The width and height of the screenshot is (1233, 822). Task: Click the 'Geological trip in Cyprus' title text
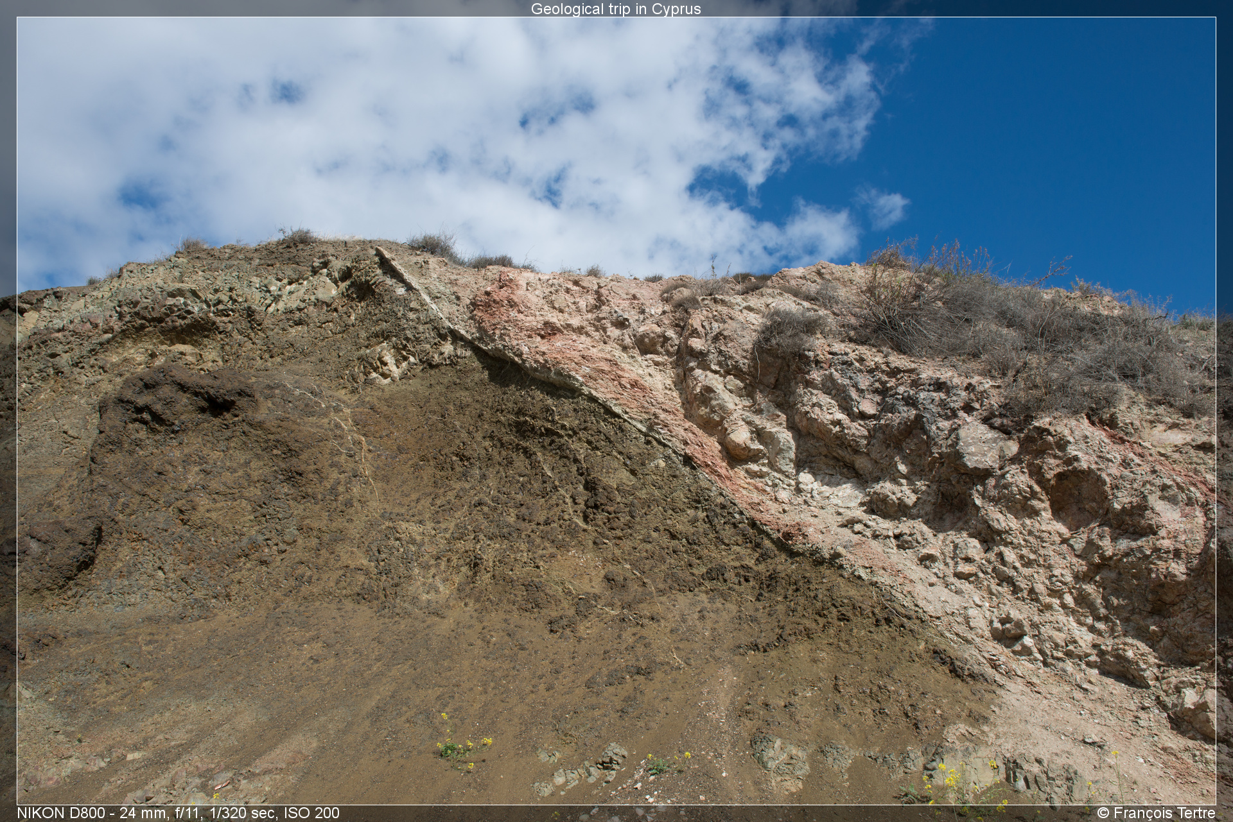pos(616,8)
